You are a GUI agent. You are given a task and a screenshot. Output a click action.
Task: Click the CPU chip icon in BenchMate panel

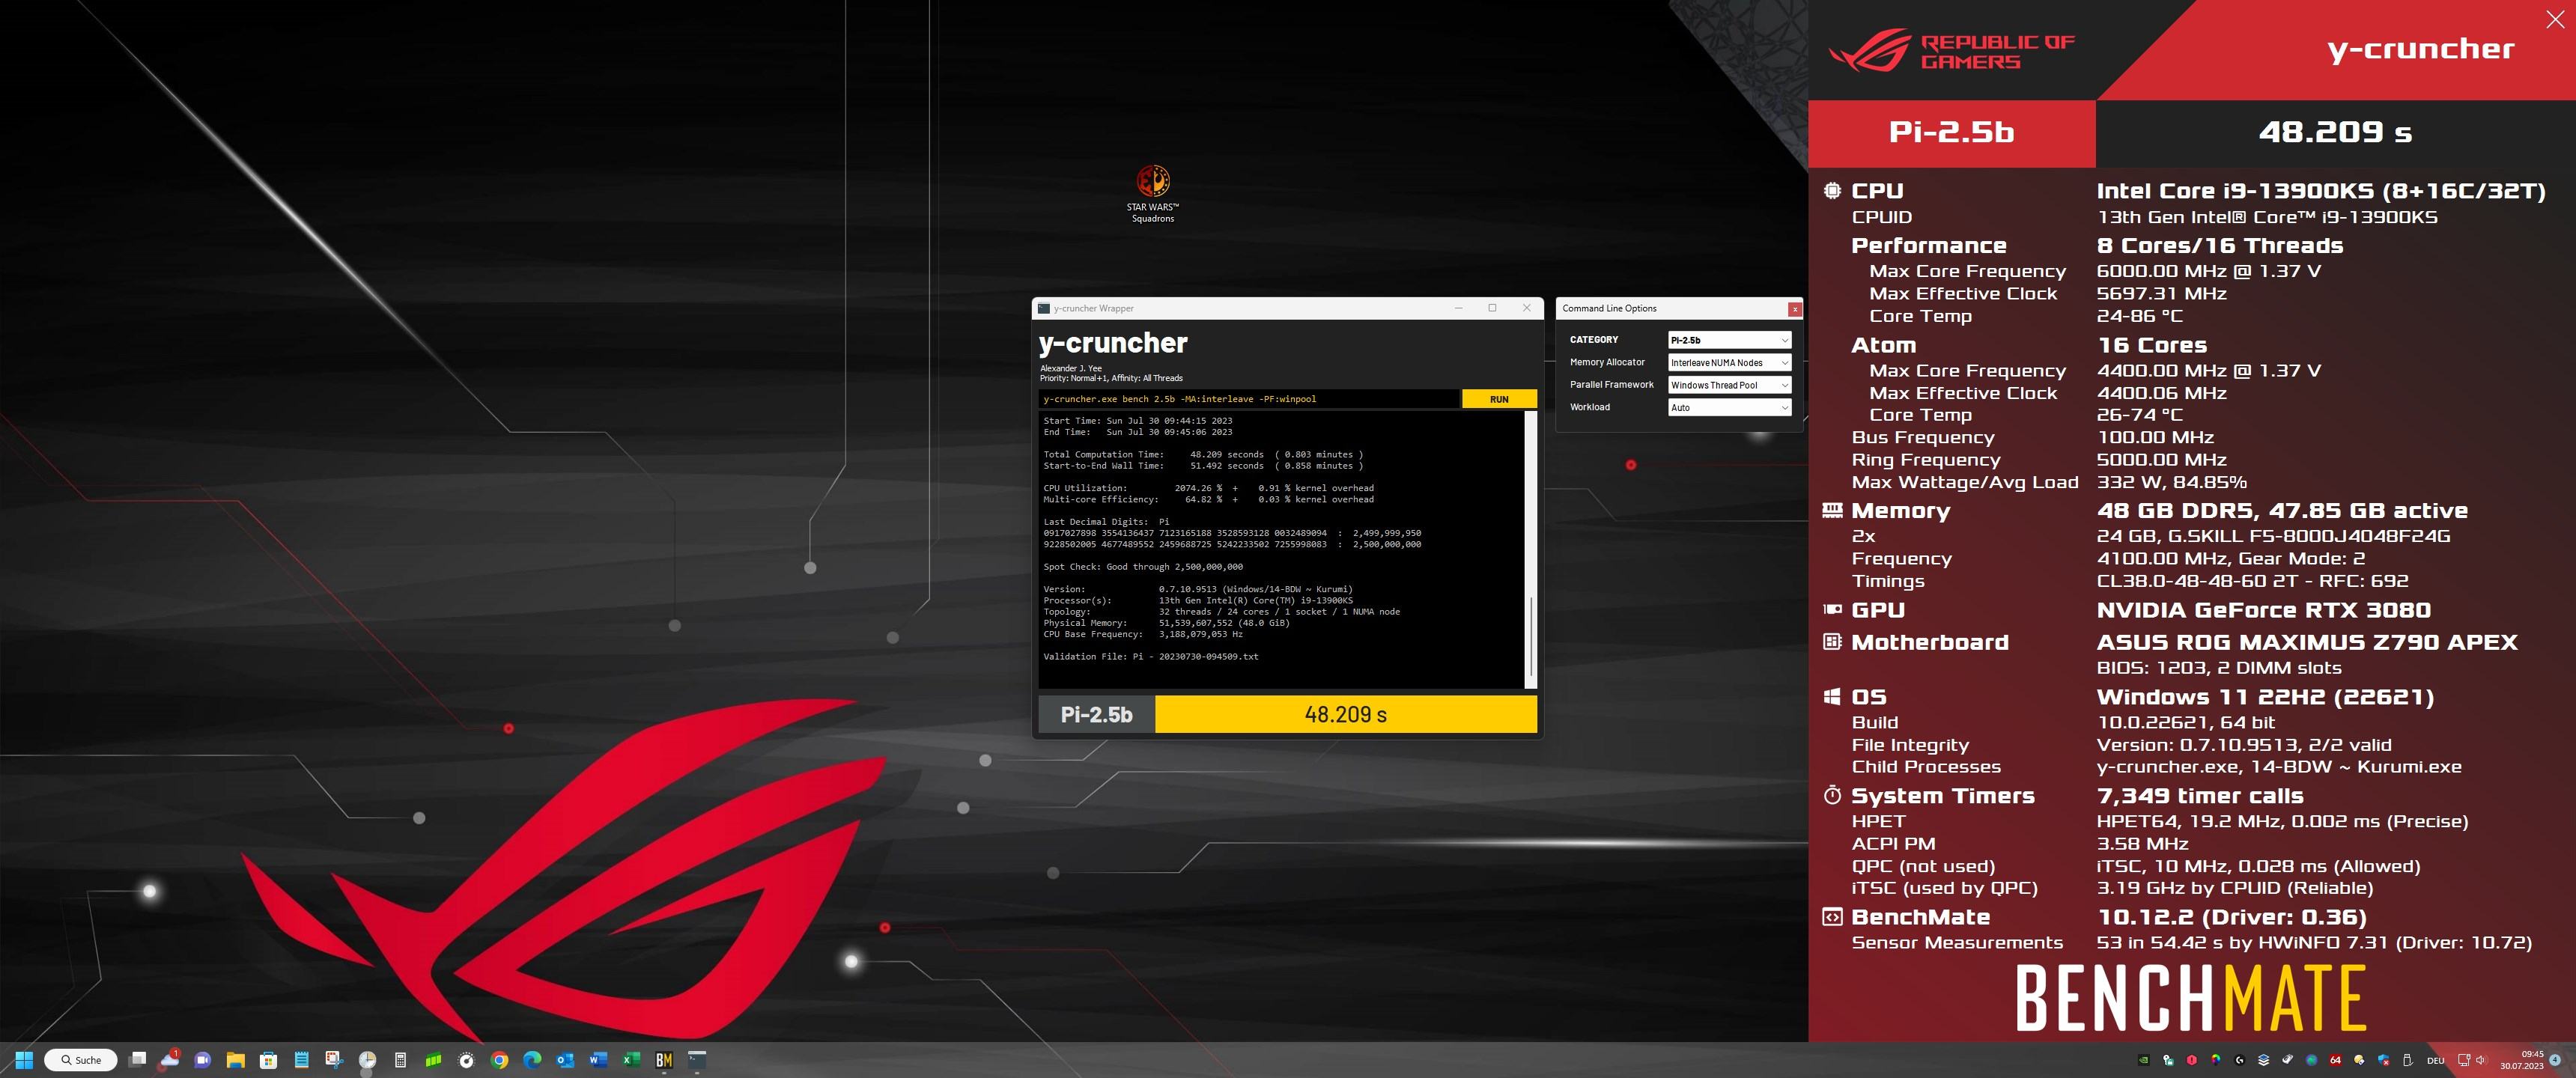(x=1832, y=190)
